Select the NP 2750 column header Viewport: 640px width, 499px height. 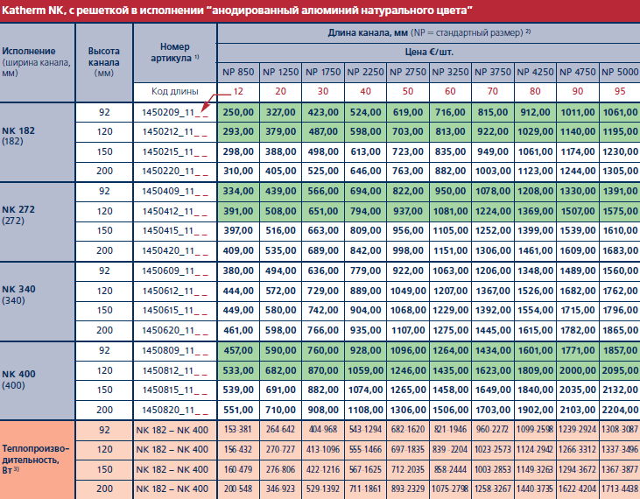tap(408, 72)
